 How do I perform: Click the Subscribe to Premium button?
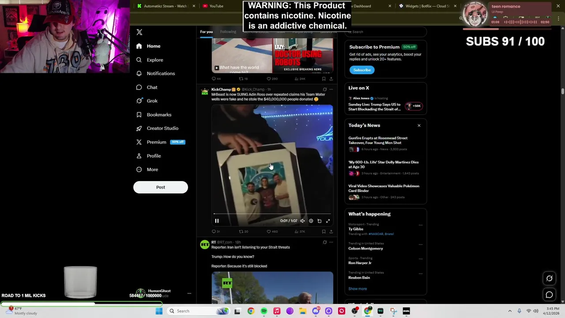coord(362,70)
